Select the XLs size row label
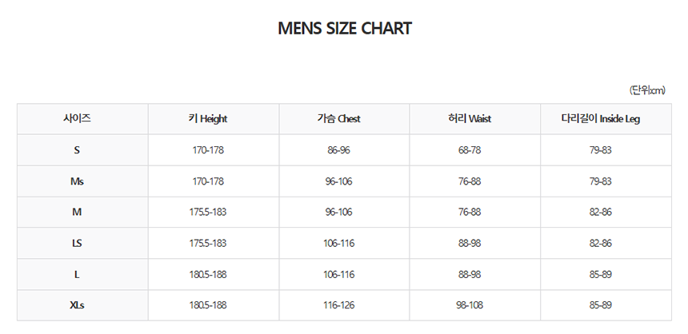The width and height of the screenshot is (688, 334). click(77, 305)
